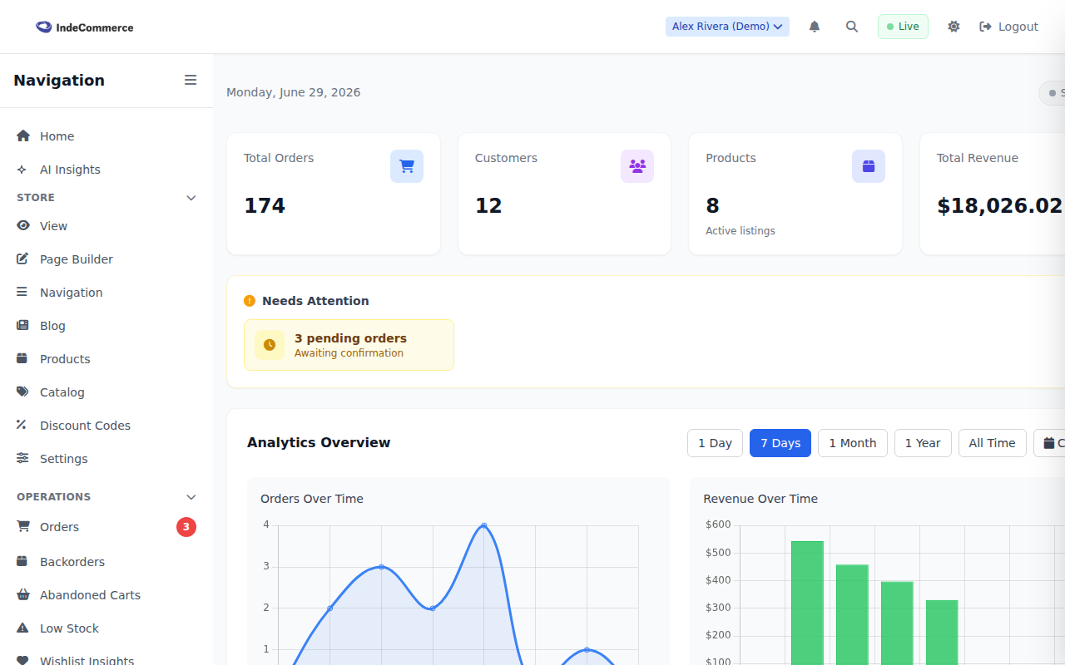The image size is (1065, 665).
Task: Open Blog section
Action: [106, 326]
